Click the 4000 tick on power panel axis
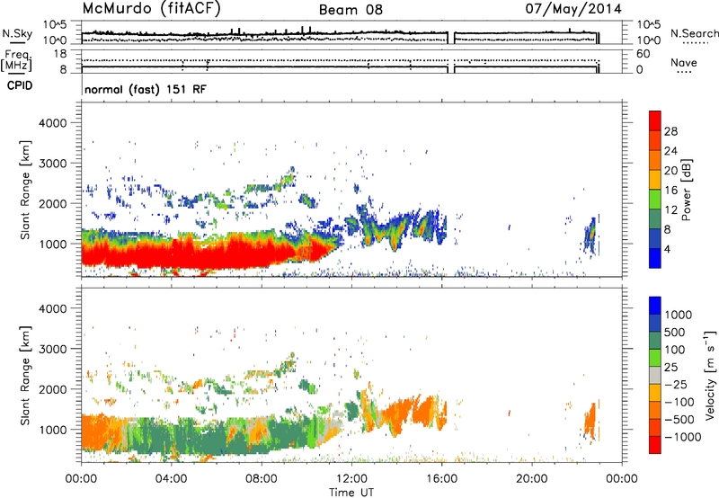This screenshot has width=719, height=498. pyautogui.click(x=52, y=123)
